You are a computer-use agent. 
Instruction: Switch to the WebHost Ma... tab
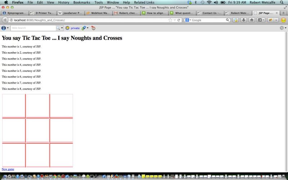98,13
